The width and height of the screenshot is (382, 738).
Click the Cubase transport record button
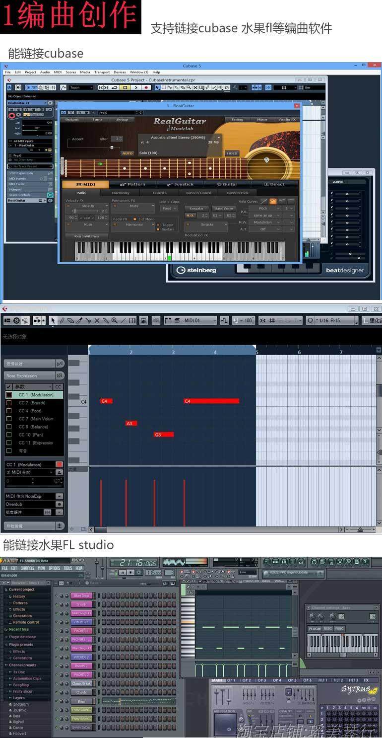pyautogui.click(x=146, y=87)
